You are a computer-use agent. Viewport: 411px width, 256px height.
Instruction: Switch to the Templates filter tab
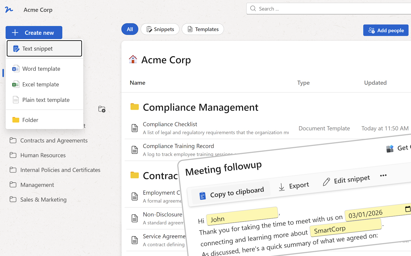203,29
